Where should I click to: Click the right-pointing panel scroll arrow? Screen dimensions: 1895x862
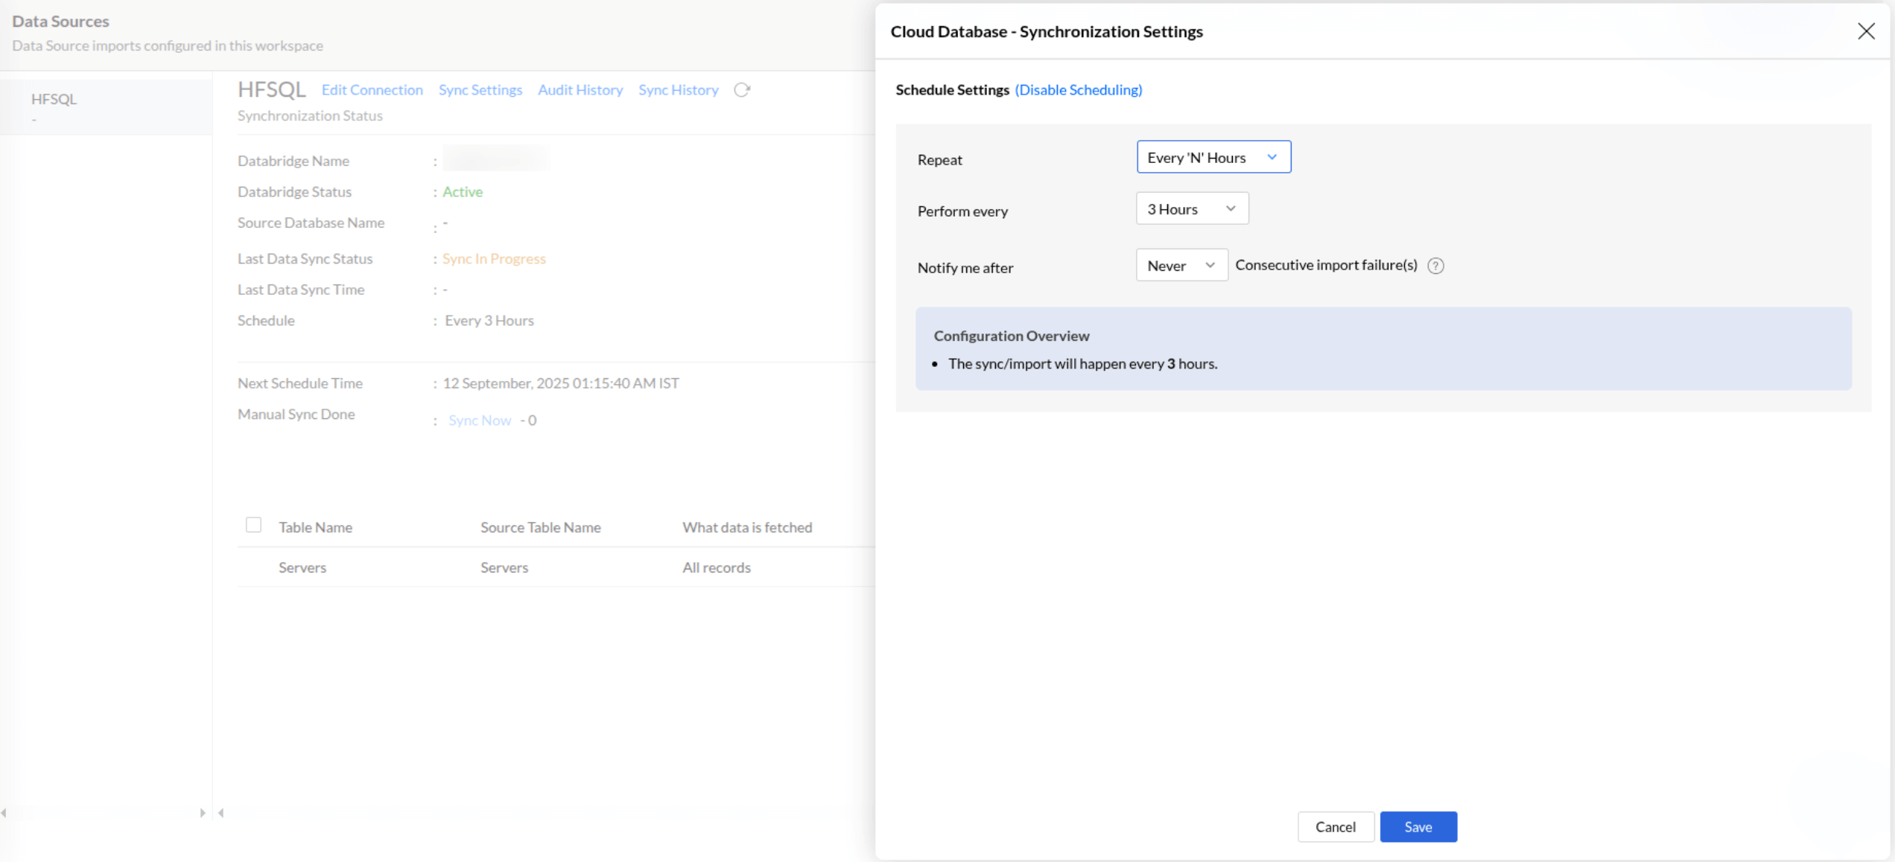coord(202,813)
